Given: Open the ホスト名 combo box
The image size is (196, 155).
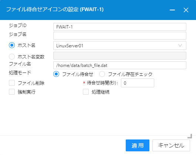Looking at the screenshot, I should [120, 46].
